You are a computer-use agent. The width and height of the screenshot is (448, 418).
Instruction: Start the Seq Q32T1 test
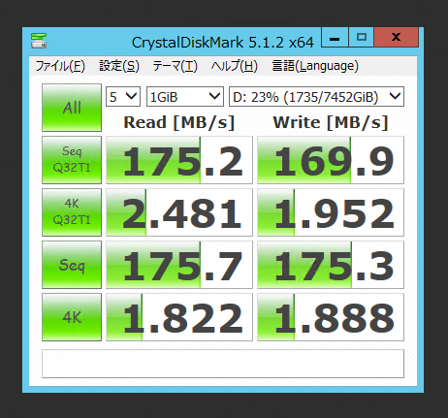point(72,160)
